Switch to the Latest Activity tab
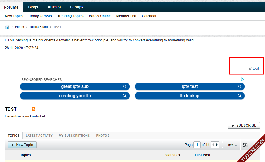265x162 pixels. pos(39,136)
